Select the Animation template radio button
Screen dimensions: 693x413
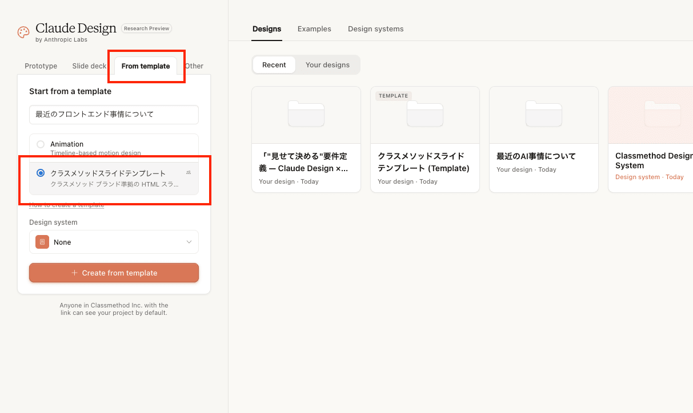click(x=41, y=144)
